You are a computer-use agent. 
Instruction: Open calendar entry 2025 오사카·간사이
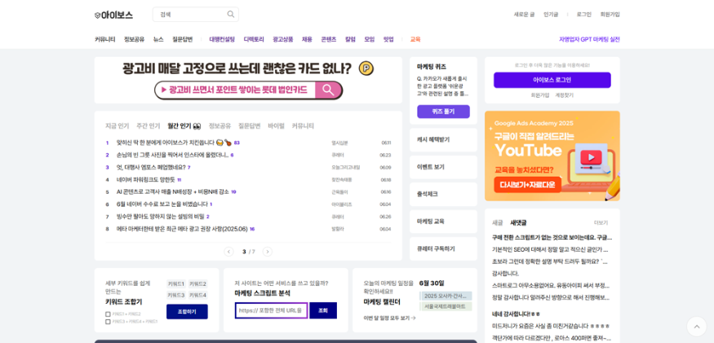tap(446, 296)
